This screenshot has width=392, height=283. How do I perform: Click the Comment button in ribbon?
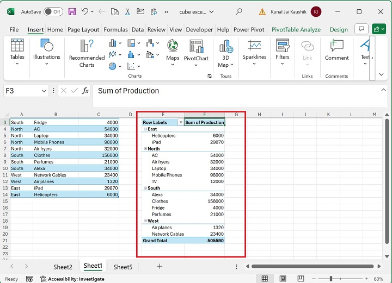coord(336,51)
